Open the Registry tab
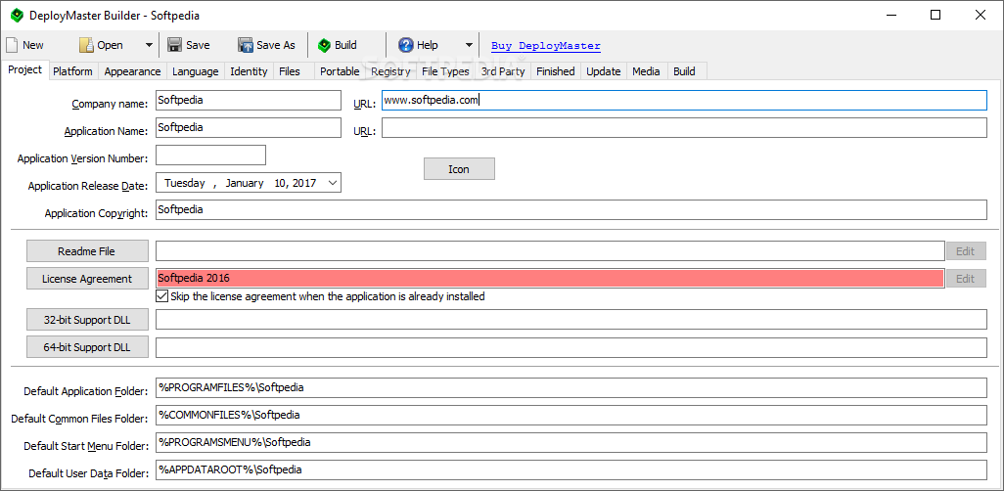1004x491 pixels. click(x=390, y=71)
